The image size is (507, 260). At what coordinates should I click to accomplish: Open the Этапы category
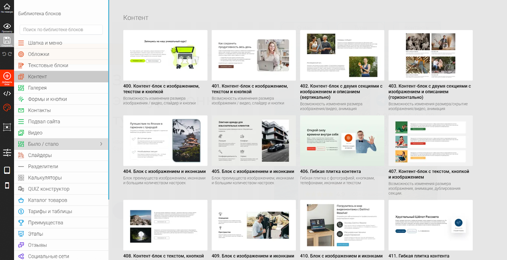pos(61,234)
